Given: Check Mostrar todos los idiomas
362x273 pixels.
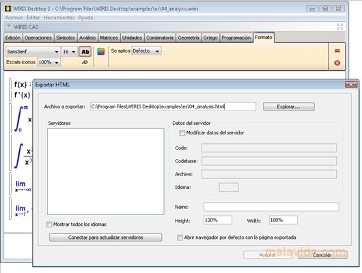Looking at the screenshot, I should (49, 225).
